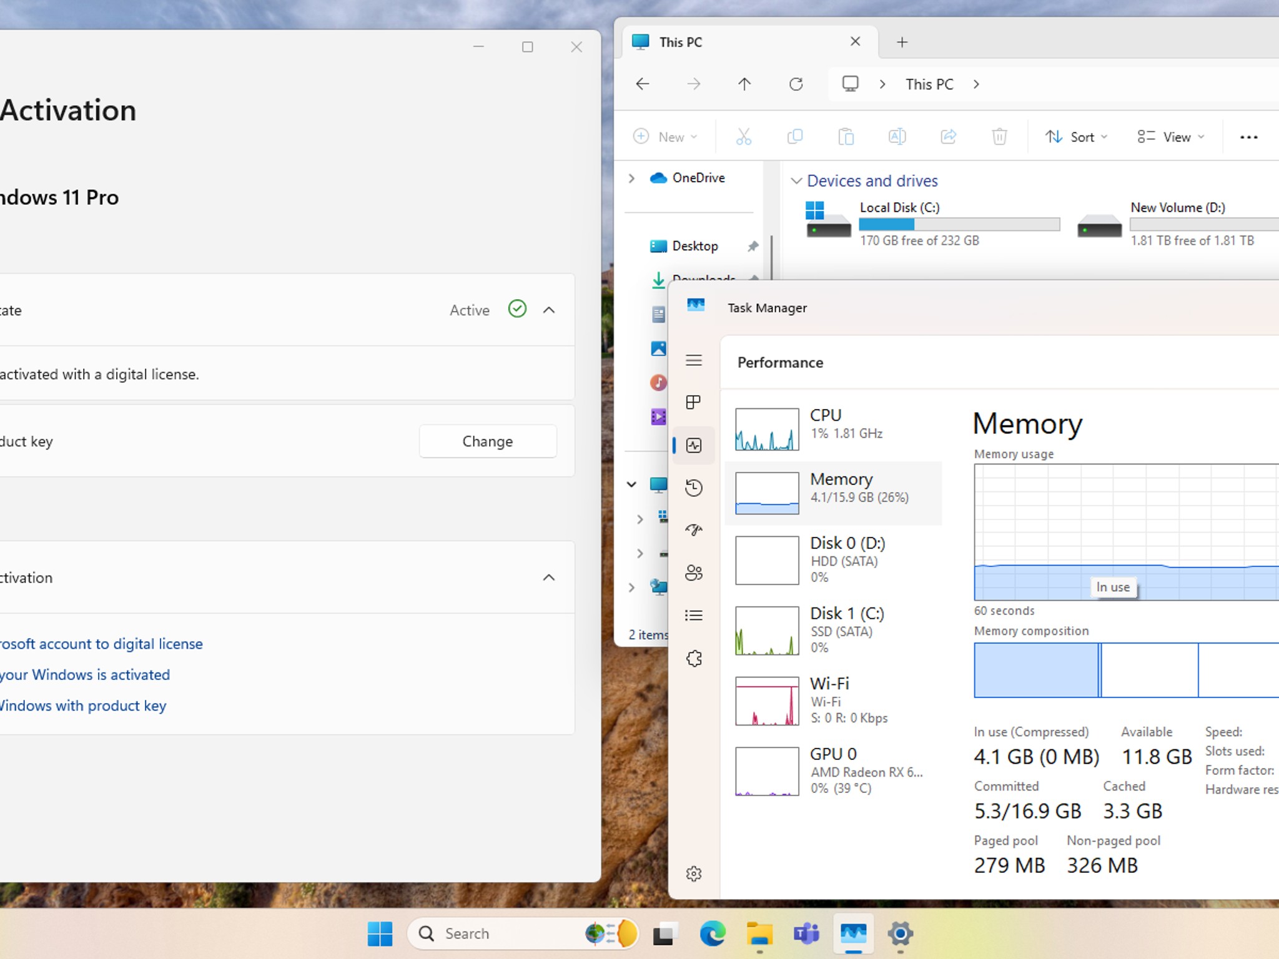Click Change product key button

click(x=487, y=441)
